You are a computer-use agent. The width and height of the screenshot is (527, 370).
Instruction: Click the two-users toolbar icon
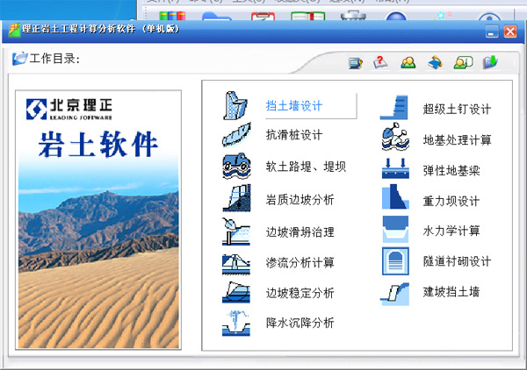pos(408,63)
